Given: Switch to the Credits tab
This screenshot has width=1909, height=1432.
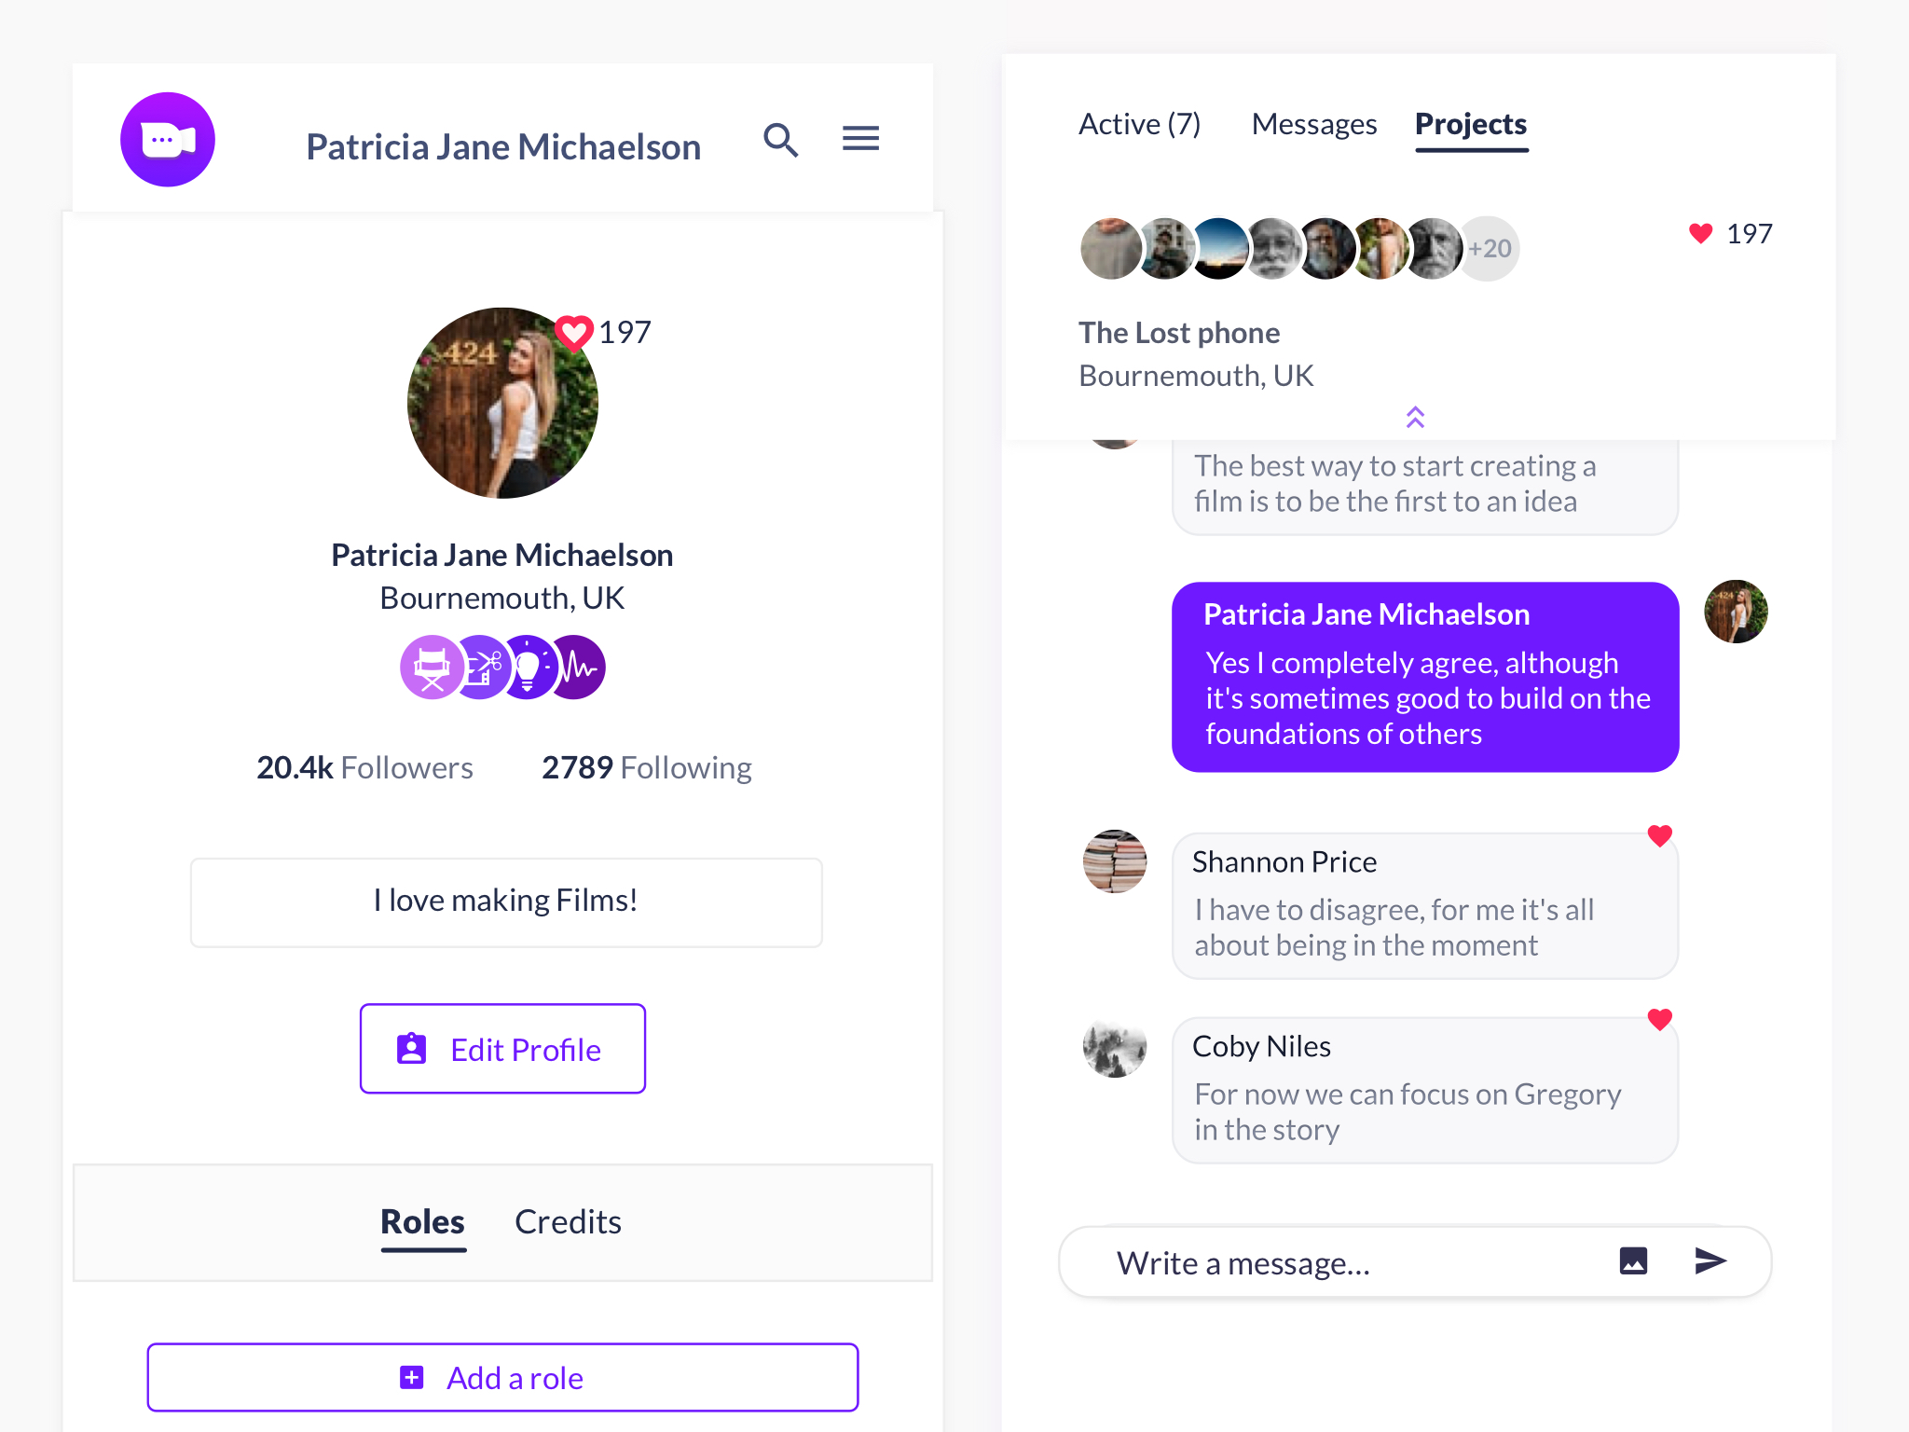Looking at the screenshot, I should [568, 1221].
